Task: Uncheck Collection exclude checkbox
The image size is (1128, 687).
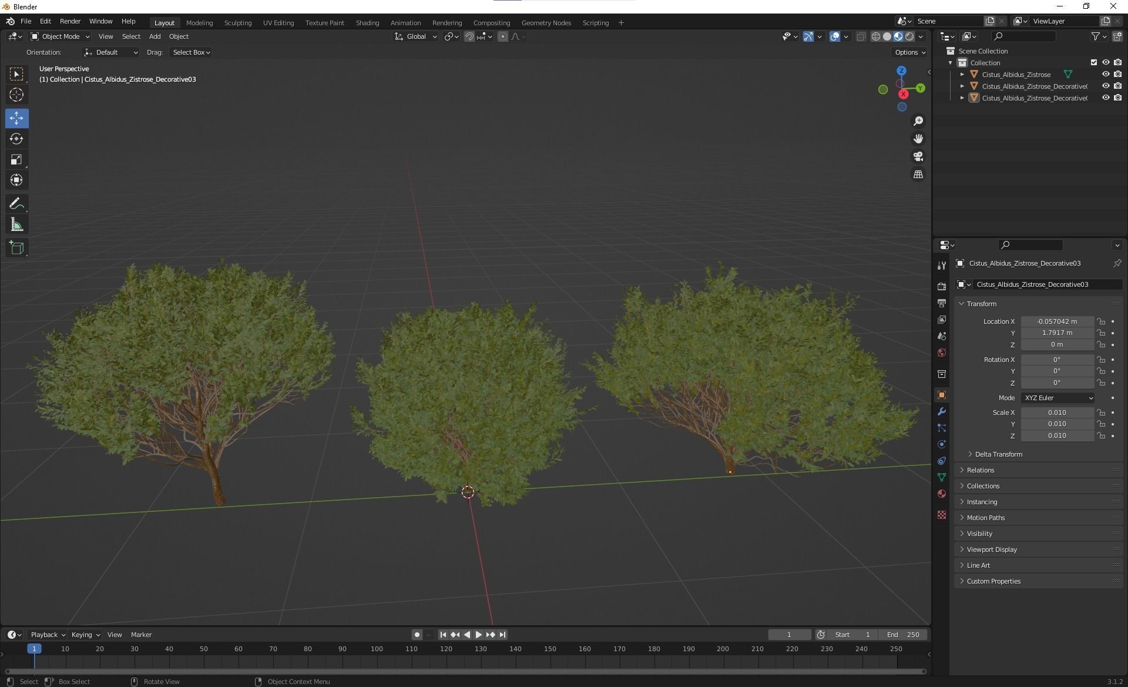Action: click(1093, 62)
